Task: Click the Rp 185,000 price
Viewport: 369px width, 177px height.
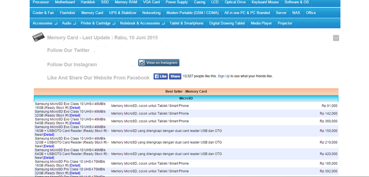Action: coord(329,163)
